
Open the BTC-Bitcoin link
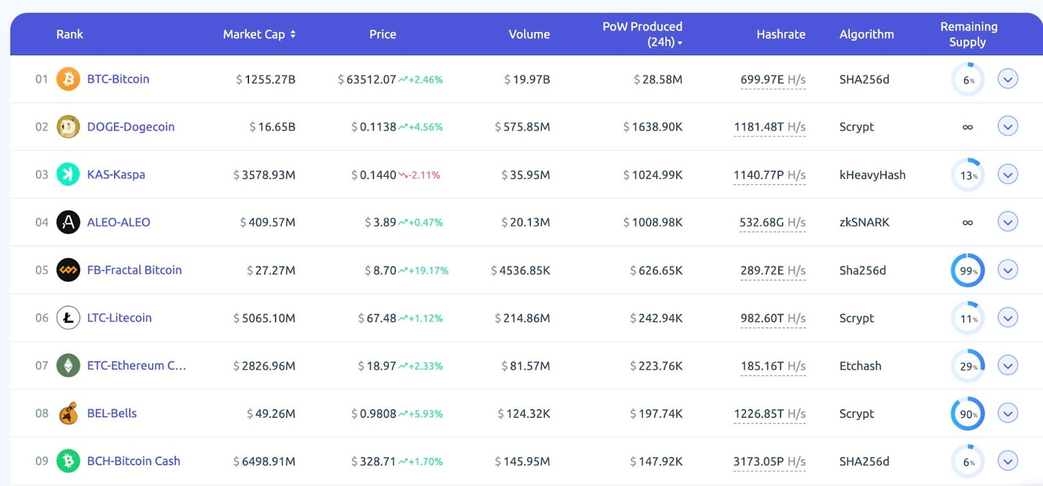click(118, 79)
